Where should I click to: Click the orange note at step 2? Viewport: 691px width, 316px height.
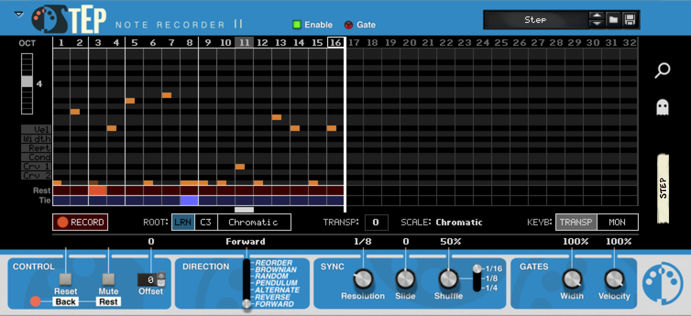pyautogui.click(x=75, y=112)
